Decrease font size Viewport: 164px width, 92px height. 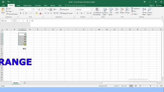42,9
